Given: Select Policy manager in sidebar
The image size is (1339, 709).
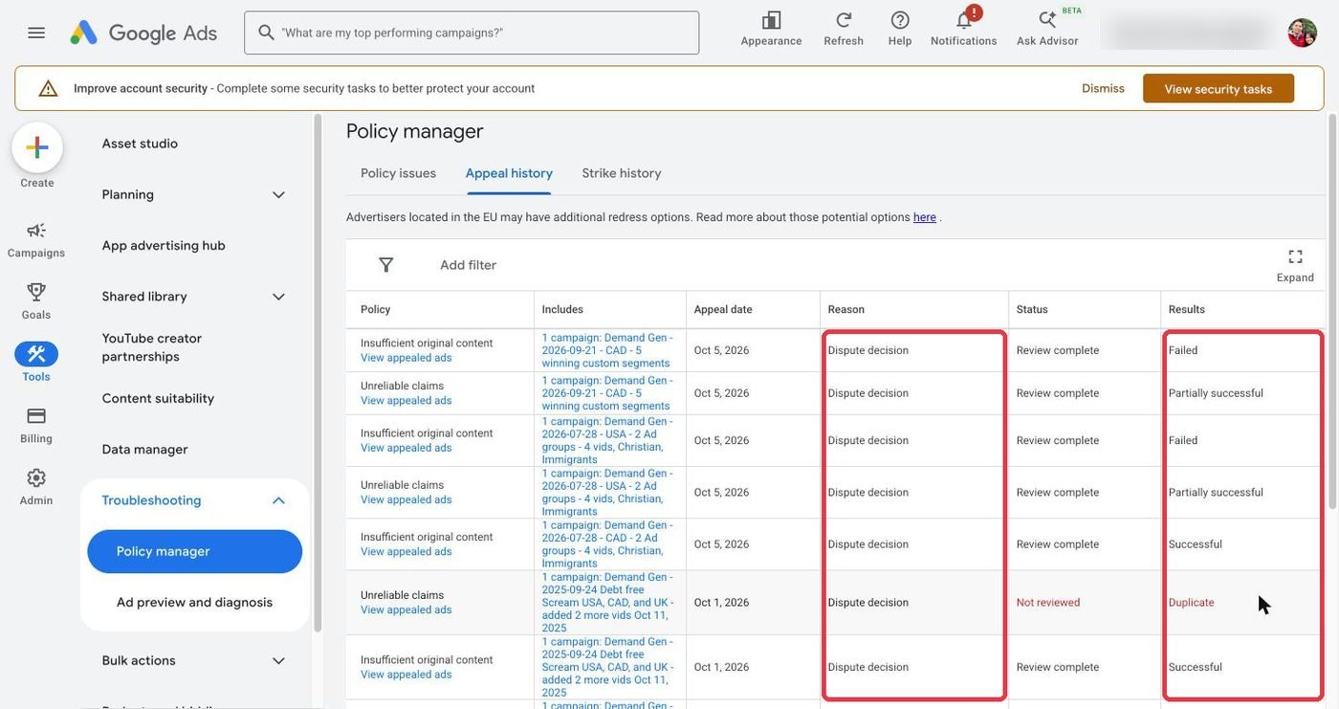Looking at the screenshot, I should [195, 552].
